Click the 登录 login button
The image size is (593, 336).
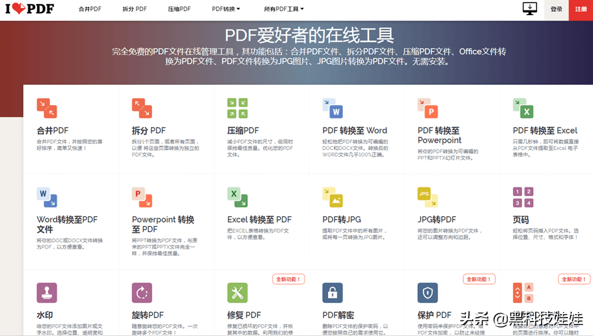[556, 9]
